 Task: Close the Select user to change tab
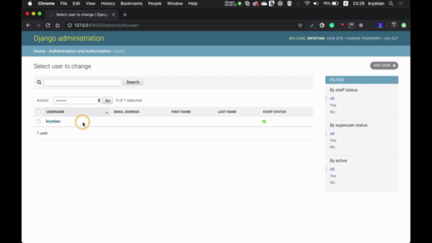(x=113, y=15)
